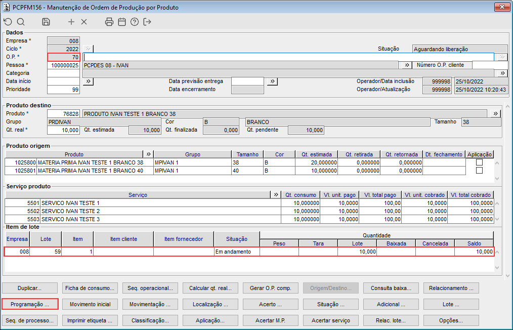Click the search magnifier toolbar icon
Viewport: 513px width, 330px height.
coord(21,22)
